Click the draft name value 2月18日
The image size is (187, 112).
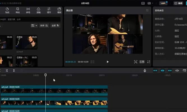[x=179, y=19]
